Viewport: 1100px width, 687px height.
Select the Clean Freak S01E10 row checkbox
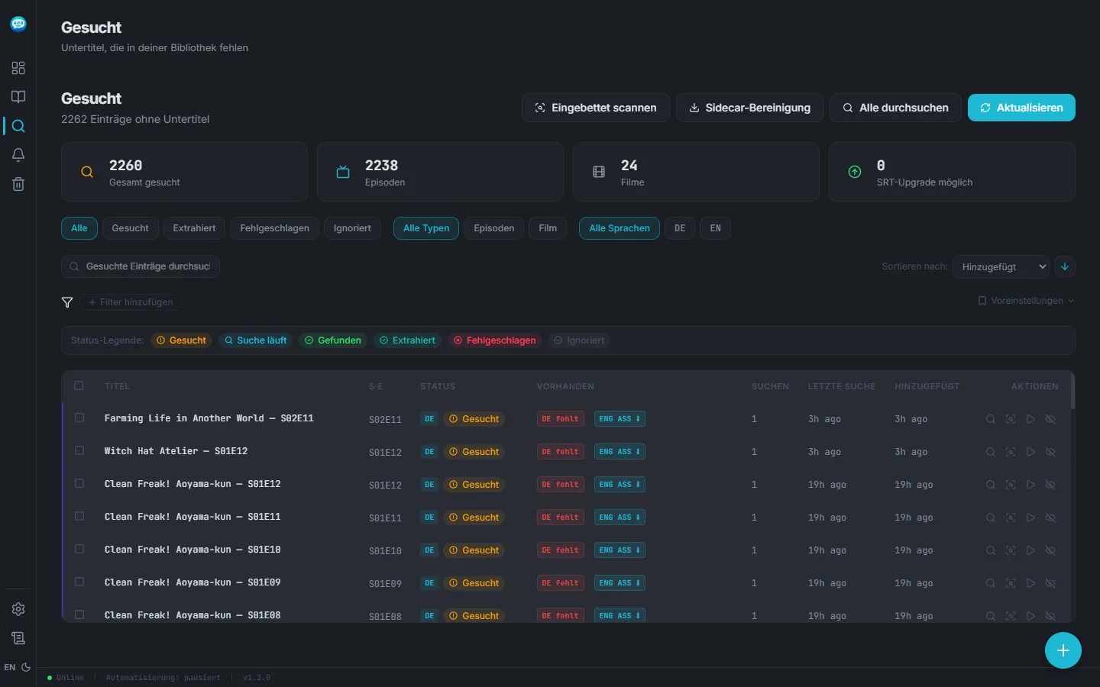[x=79, y=549]
